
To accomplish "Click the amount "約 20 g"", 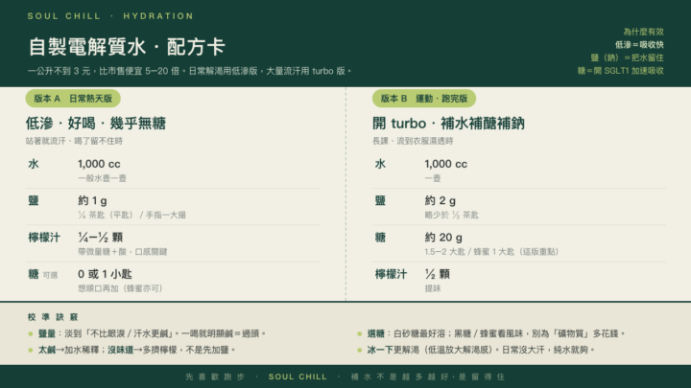I will pos(443,238).
